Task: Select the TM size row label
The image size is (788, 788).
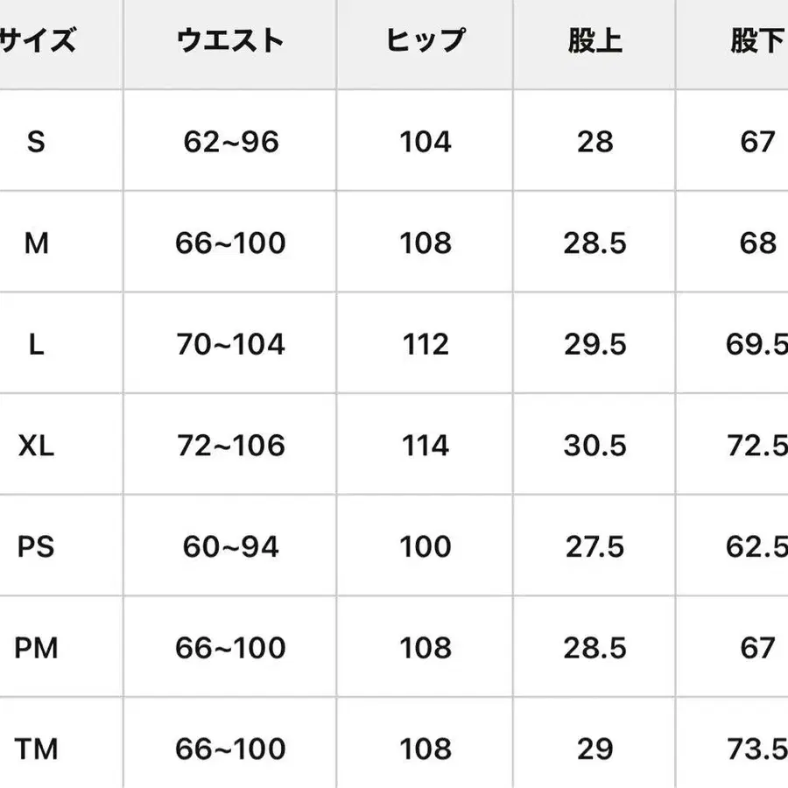Action: coord(36,749)
